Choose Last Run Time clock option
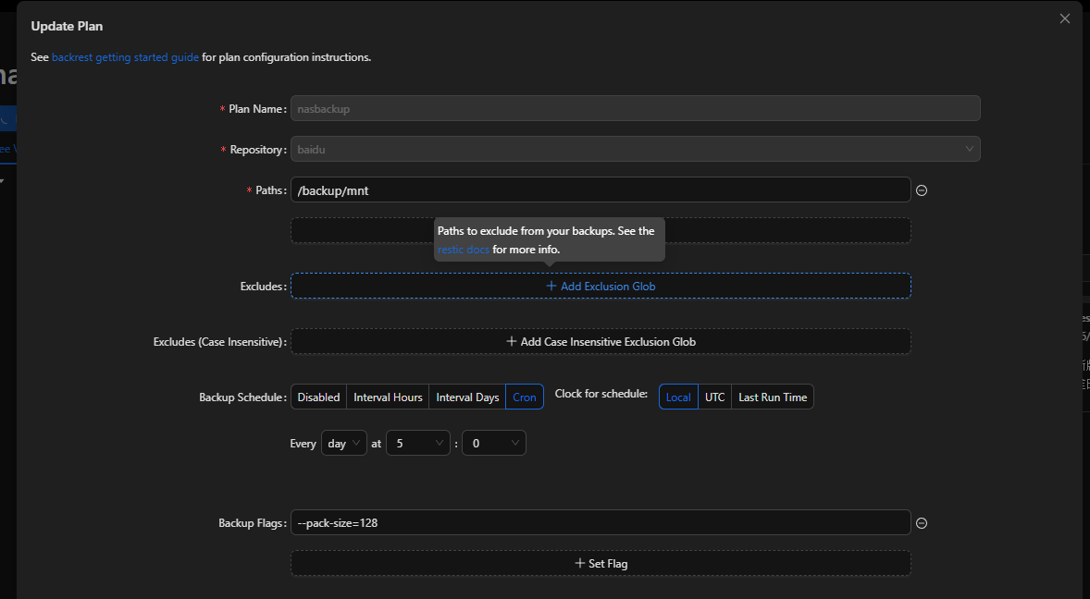The height and width of the screenshot is (599, 1090). 772,397
